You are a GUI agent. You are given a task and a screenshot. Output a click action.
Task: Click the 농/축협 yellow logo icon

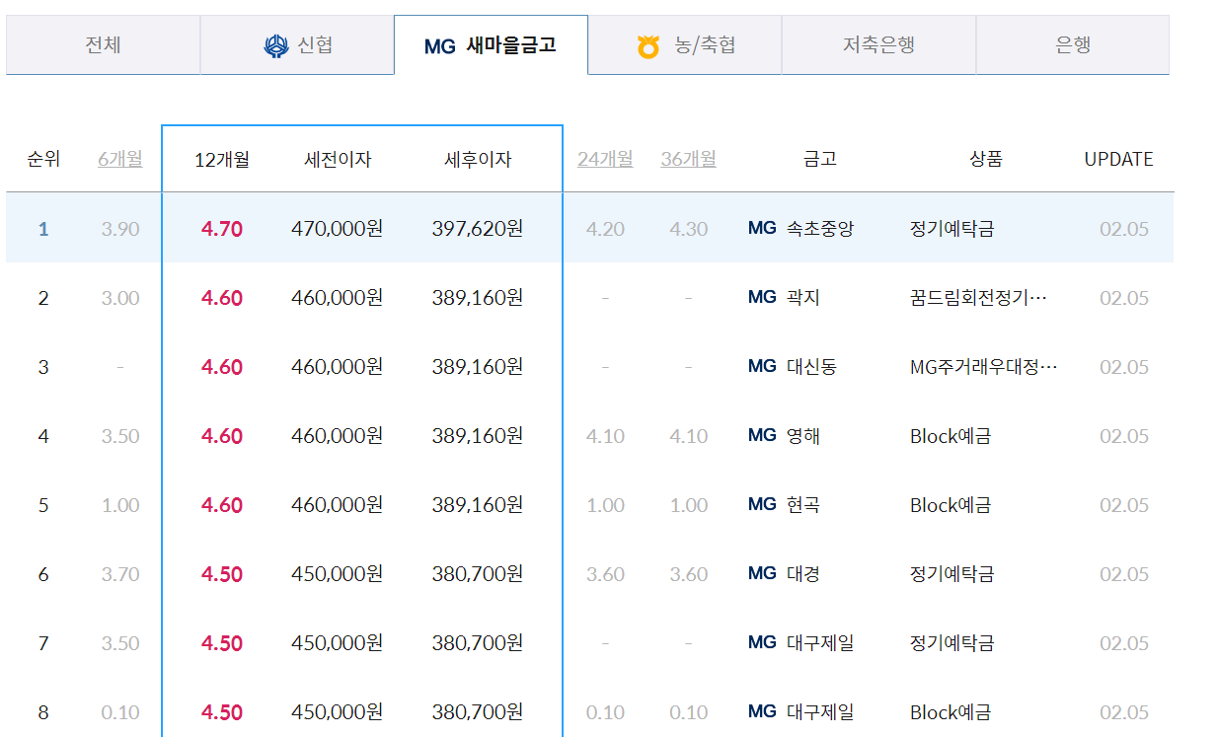pyautogui.click(x=648, y=46)
